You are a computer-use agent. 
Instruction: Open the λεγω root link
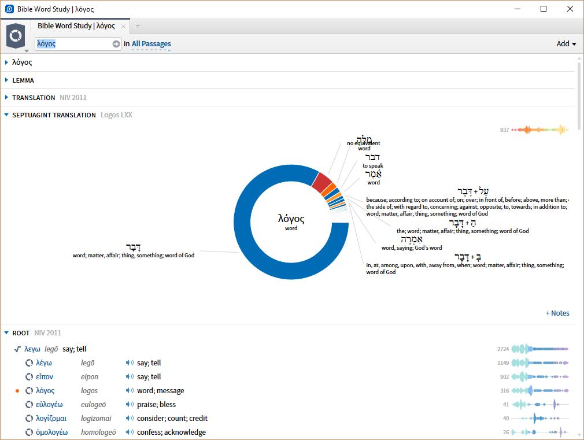pyautogui.click(x=32, y=349)
